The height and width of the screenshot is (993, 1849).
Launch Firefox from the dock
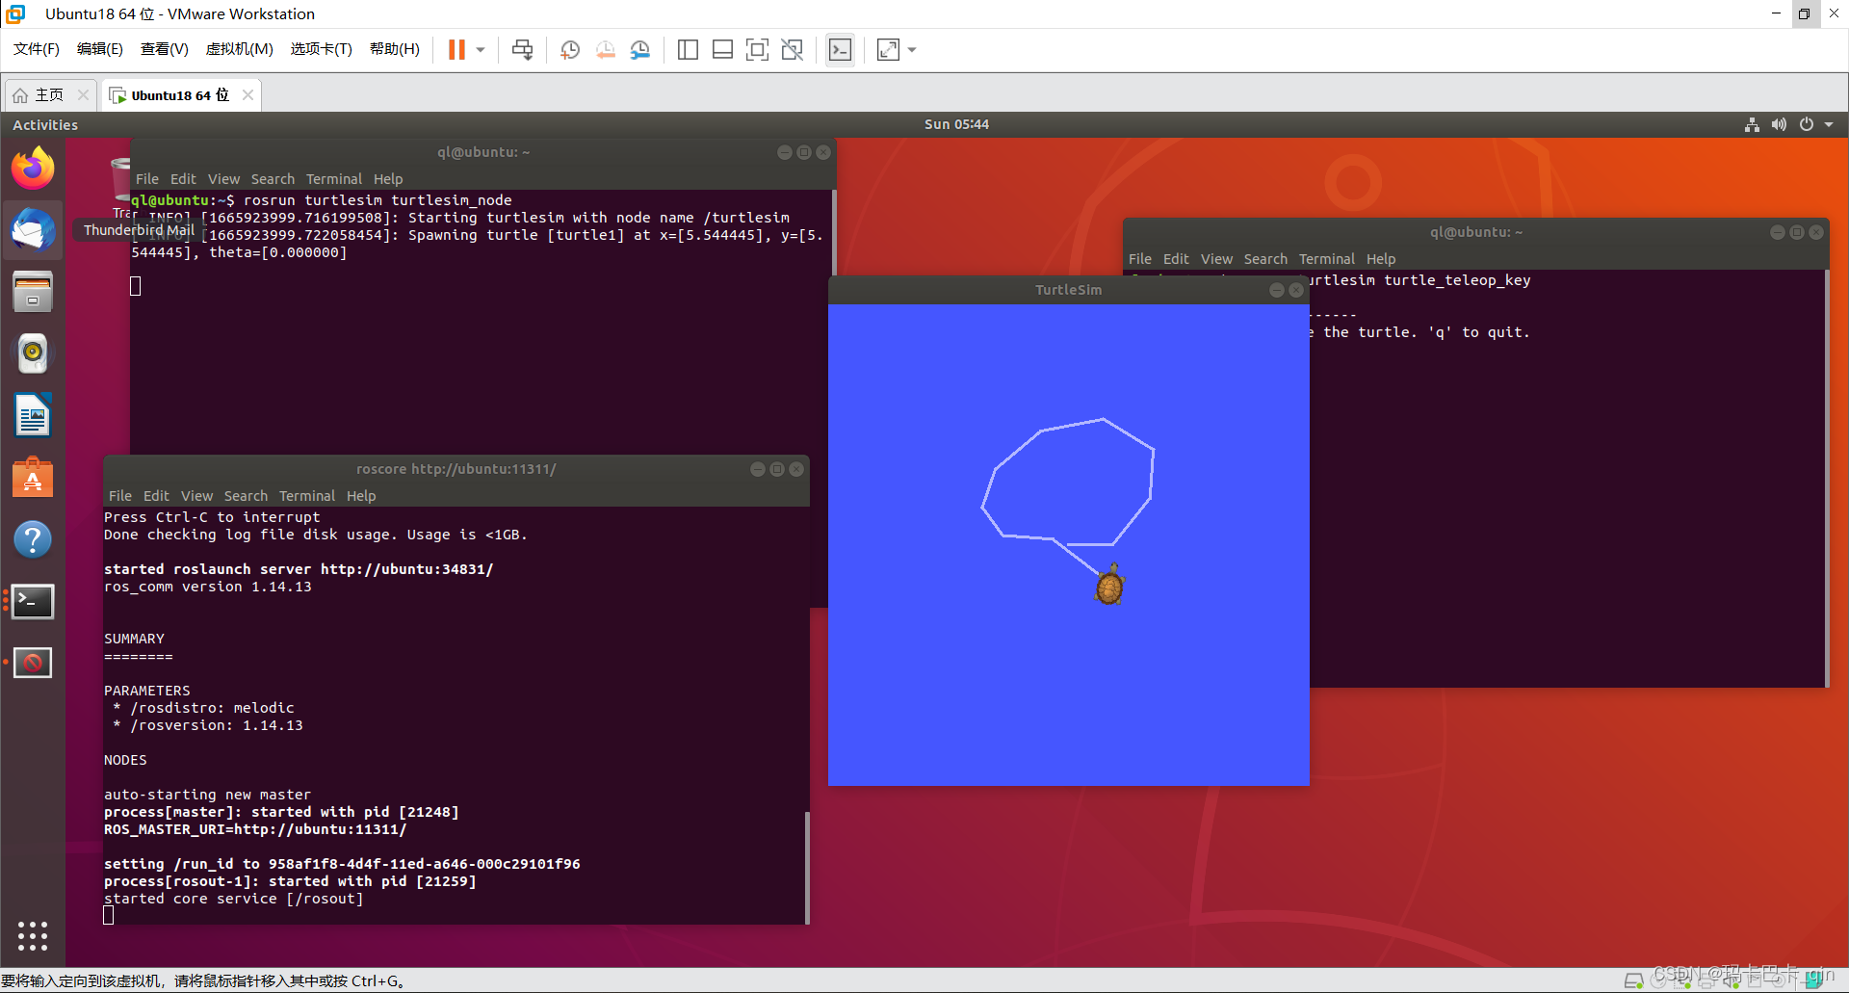click(x=33, y=169)
